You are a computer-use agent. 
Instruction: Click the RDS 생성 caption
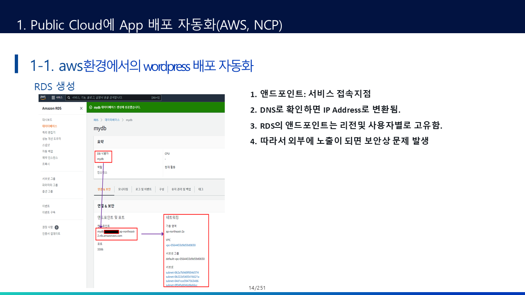click(55, 86)
